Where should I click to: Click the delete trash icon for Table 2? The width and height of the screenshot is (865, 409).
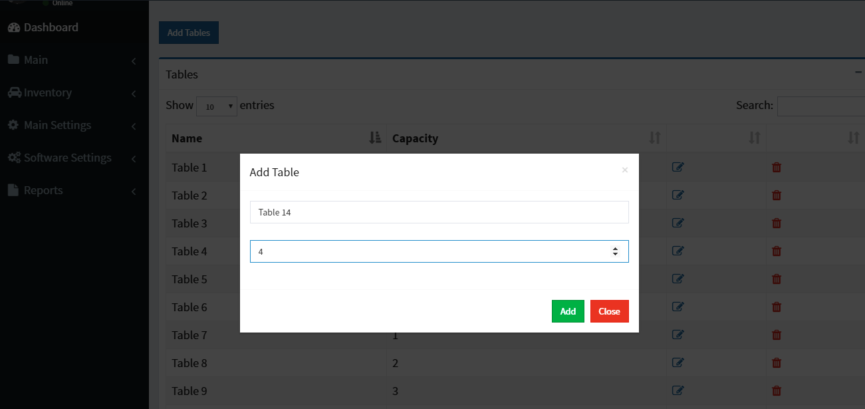pyautogui.click(x=776, y=196)
